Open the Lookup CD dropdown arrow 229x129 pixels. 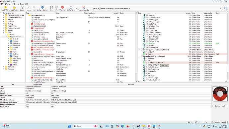[x=76, y=9]
